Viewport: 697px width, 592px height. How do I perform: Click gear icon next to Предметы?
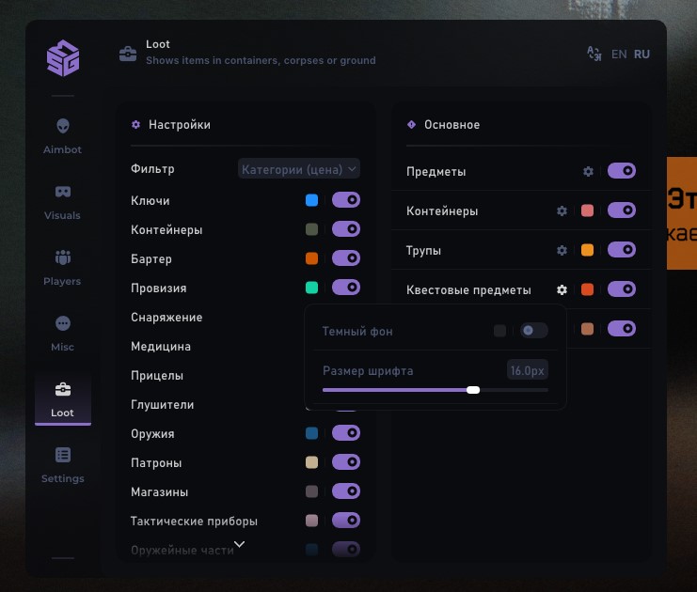tap(588, 172)
